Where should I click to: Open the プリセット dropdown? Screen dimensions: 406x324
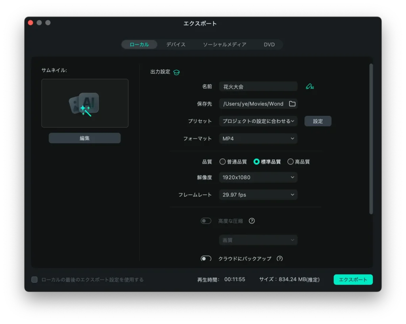(x=258, y=121)
